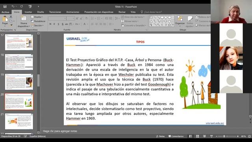
Task: Toggle the Comentarios pane in status bar
Action: pos(176,136)
